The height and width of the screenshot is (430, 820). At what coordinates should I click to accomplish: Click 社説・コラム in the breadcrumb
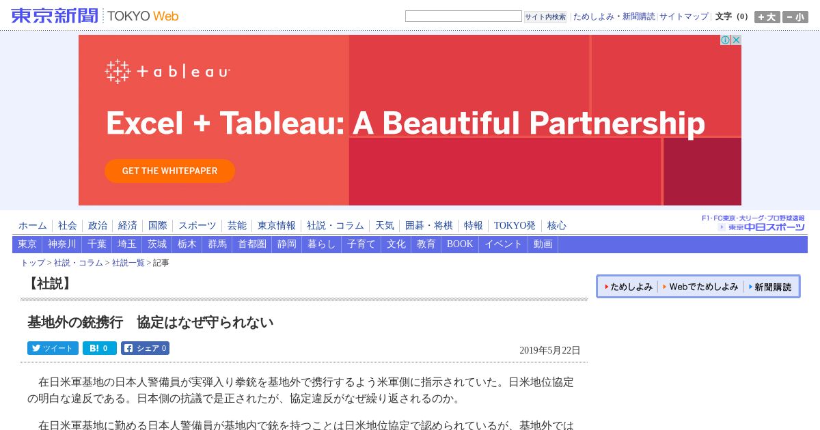click(79, 263)
